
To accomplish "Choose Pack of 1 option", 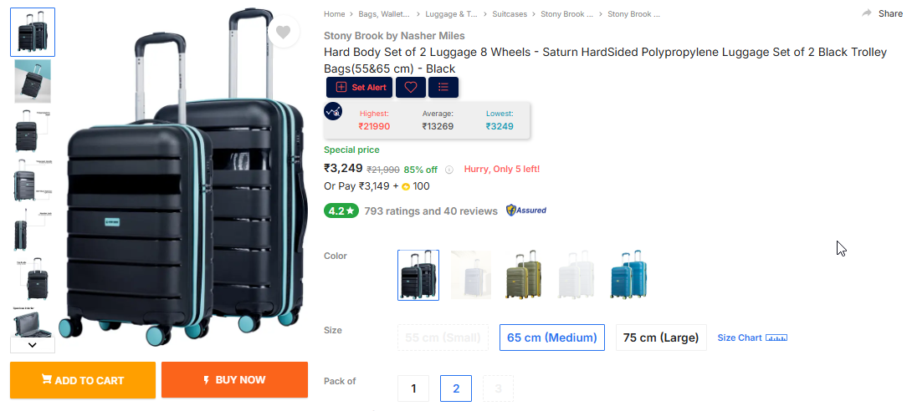I will (x=413, y=388).
